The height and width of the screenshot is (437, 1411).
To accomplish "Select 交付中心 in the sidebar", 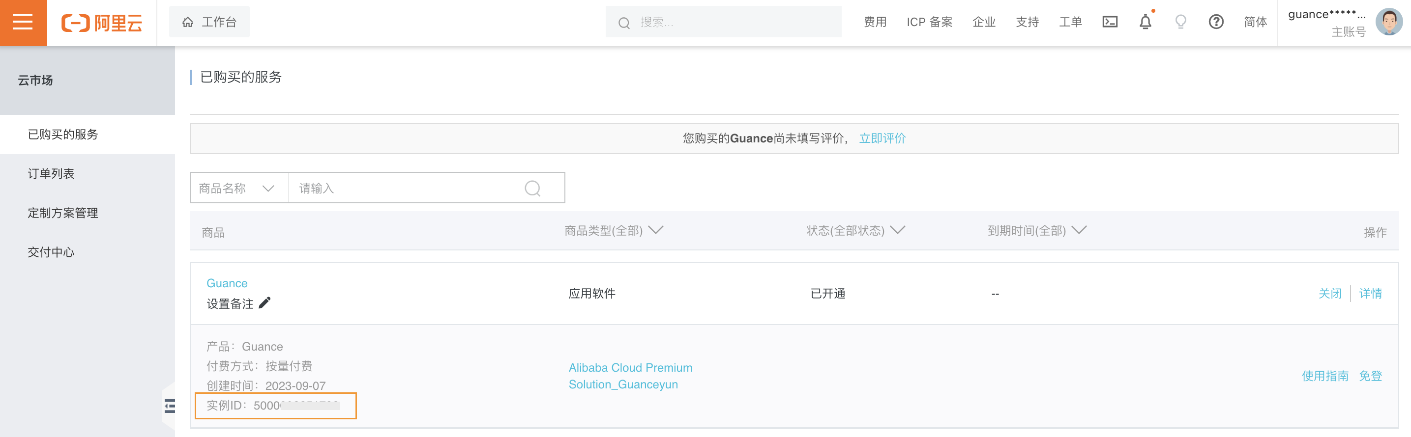I will [x=88, y=253].
